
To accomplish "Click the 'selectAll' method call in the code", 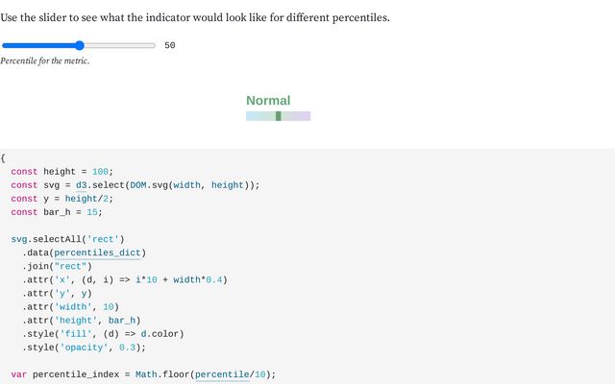I will tap(65, 239).
